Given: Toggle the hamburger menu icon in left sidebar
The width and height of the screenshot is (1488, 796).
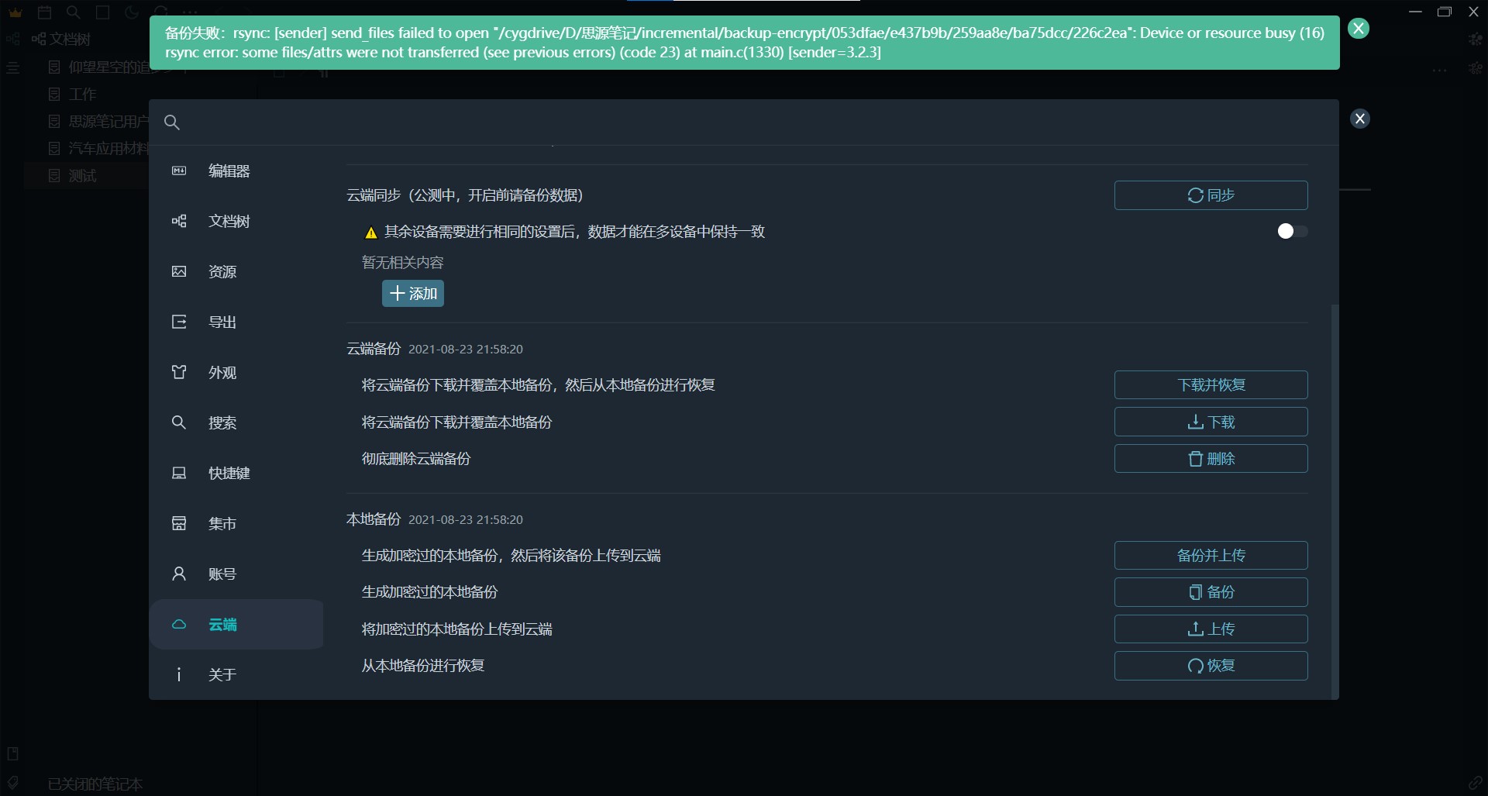Looking at the screenshot, I should (12, 67).
